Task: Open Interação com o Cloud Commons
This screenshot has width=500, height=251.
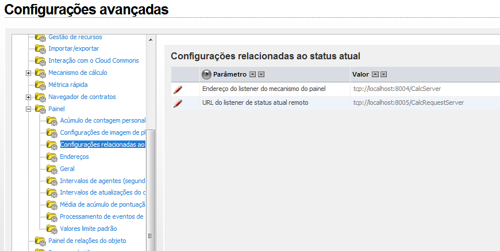Action: tap(94, 60)
